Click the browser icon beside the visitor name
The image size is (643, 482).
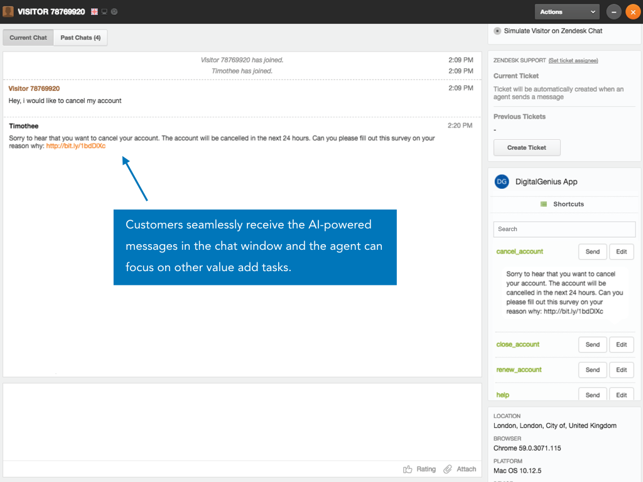pyautogui.click(x=114, y=12)
